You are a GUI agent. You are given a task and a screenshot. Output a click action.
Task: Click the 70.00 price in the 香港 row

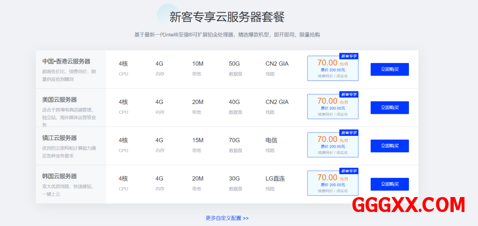coord(327,63)
